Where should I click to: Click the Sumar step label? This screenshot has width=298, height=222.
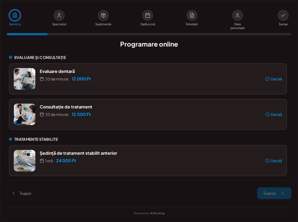283,24
